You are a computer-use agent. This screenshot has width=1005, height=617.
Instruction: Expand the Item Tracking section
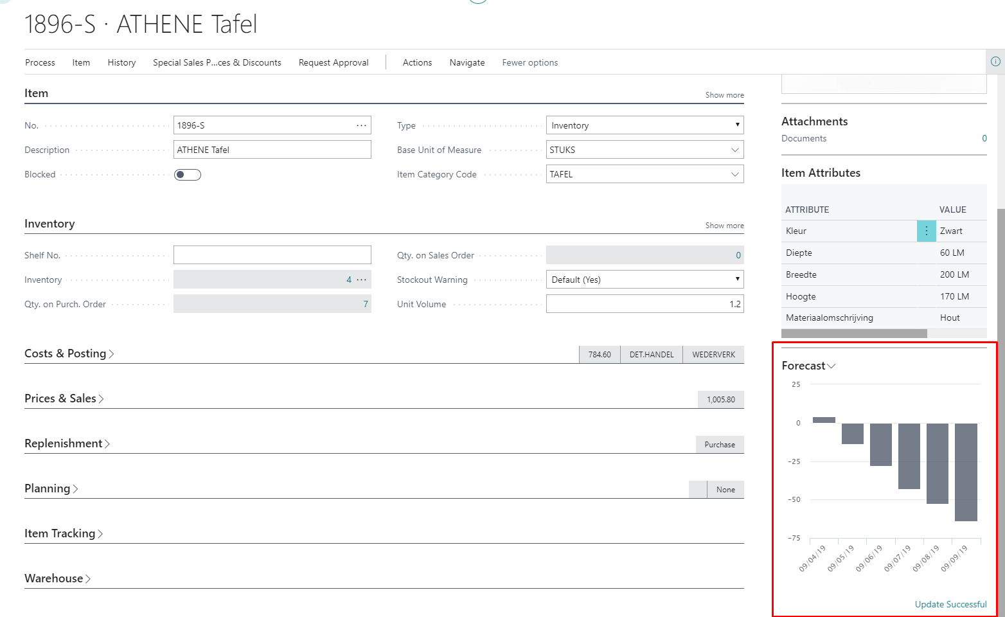pyautogui.click(x=63, y=533)
